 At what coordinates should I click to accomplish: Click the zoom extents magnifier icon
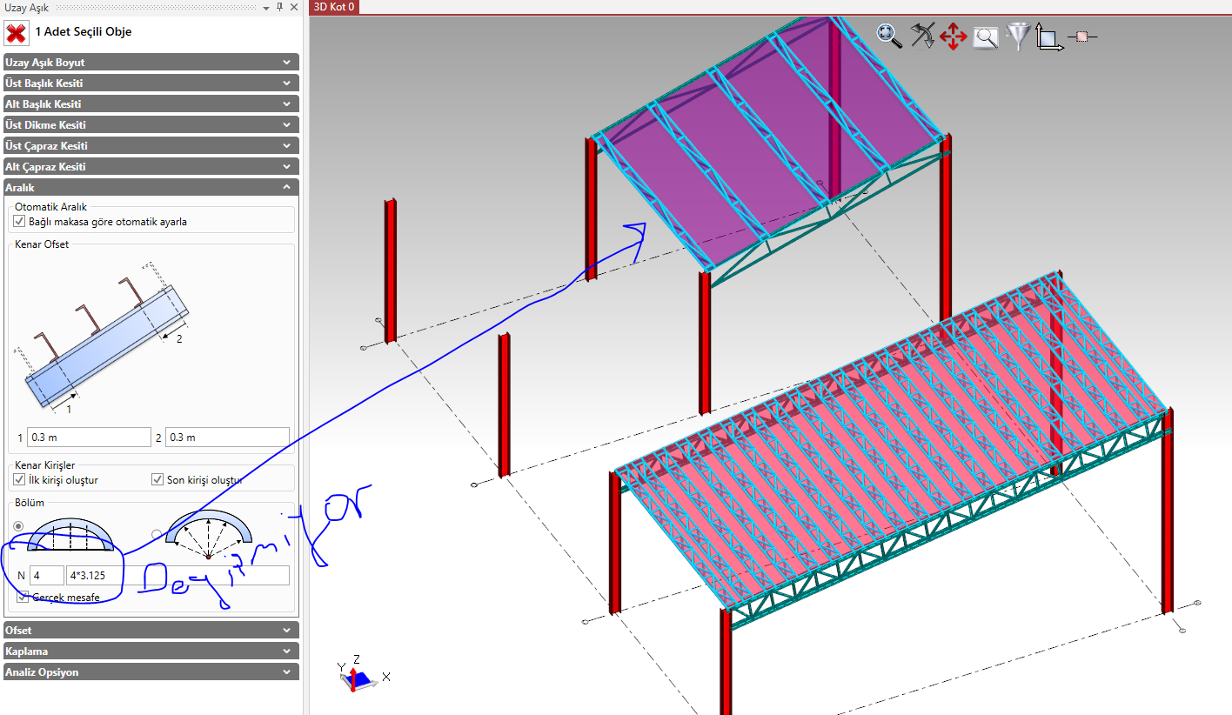[888, 35]
